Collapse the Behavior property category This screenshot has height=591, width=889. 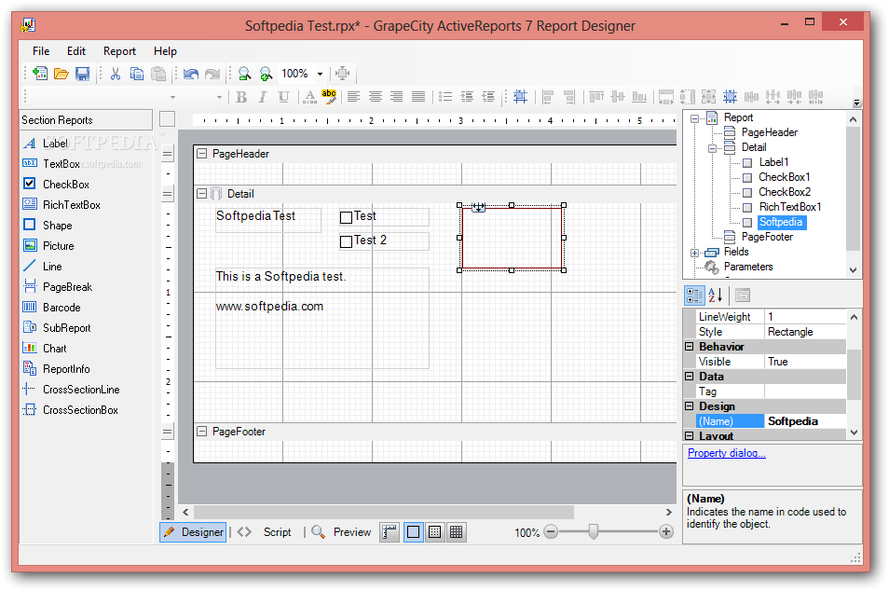(x=690, y=346)
